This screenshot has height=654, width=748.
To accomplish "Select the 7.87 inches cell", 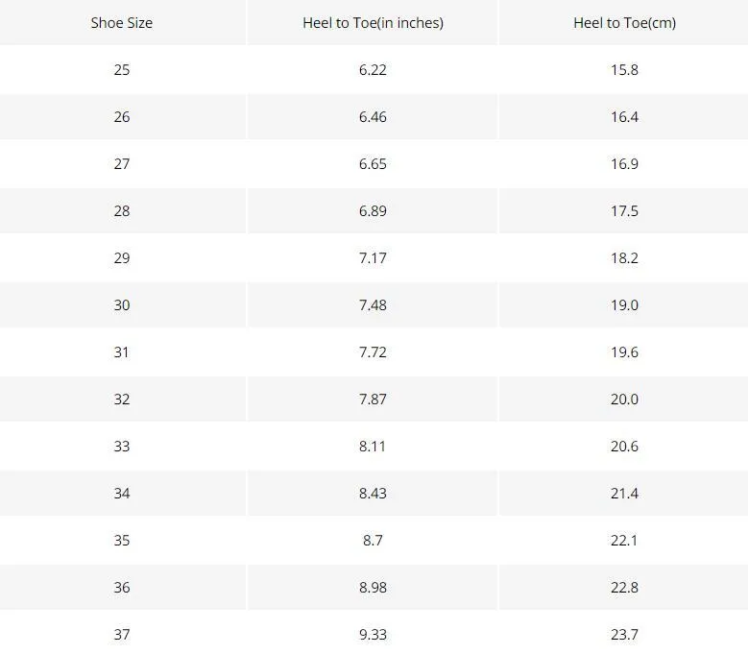I will coord(373,399).
